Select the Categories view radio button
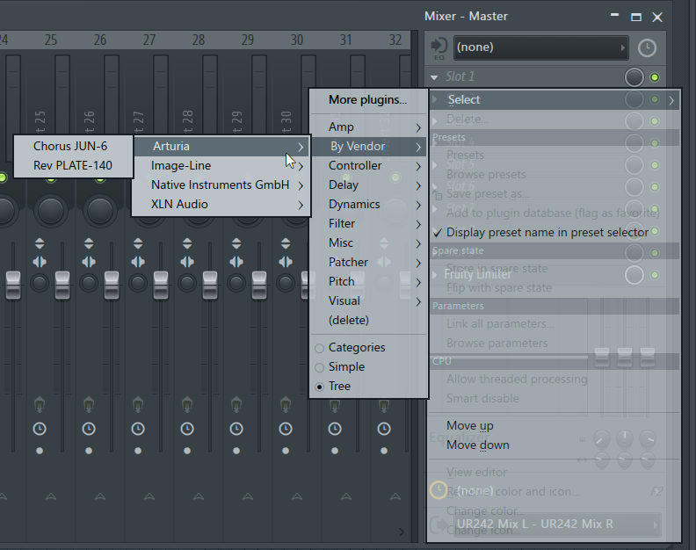 click(x=319, y=348)
